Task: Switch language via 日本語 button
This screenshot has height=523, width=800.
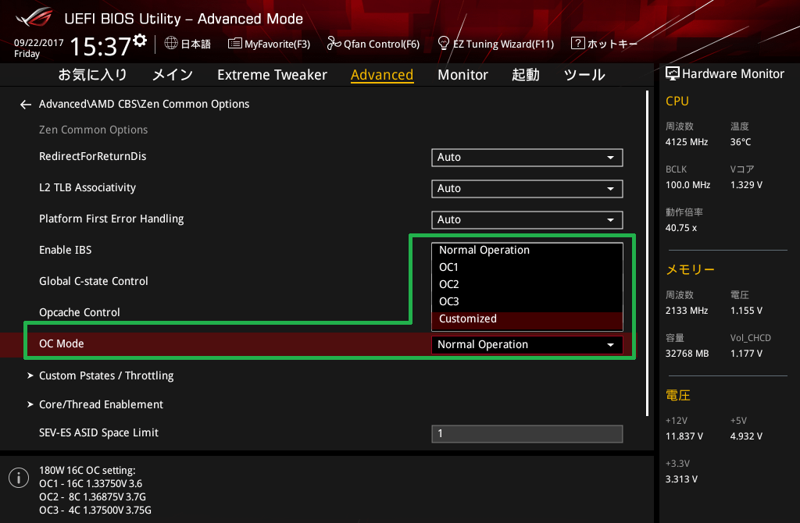Action: (195, 44)
